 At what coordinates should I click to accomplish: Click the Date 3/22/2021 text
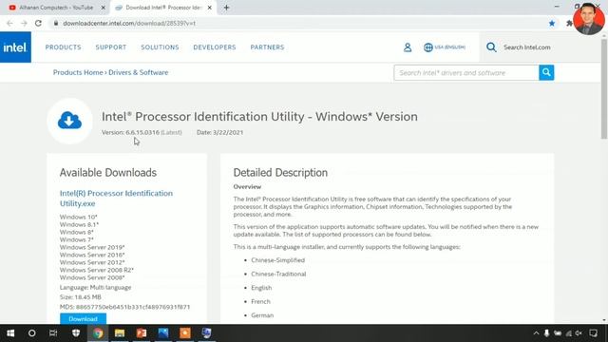pyautogui.click(x=219, y=132)
